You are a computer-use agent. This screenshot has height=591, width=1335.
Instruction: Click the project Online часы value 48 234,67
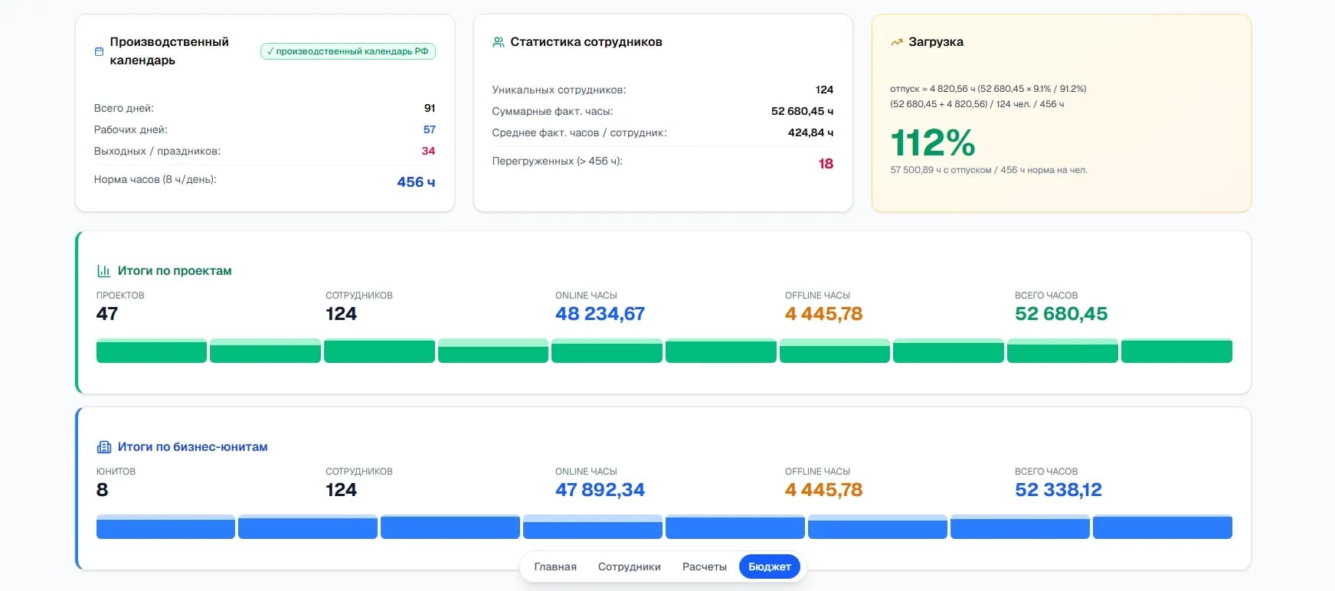600,314
